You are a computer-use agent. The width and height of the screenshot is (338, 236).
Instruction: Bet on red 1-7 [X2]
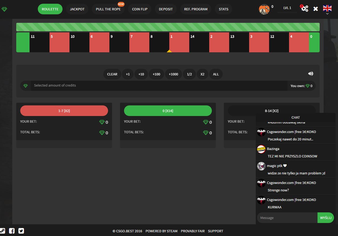(64, 111)
